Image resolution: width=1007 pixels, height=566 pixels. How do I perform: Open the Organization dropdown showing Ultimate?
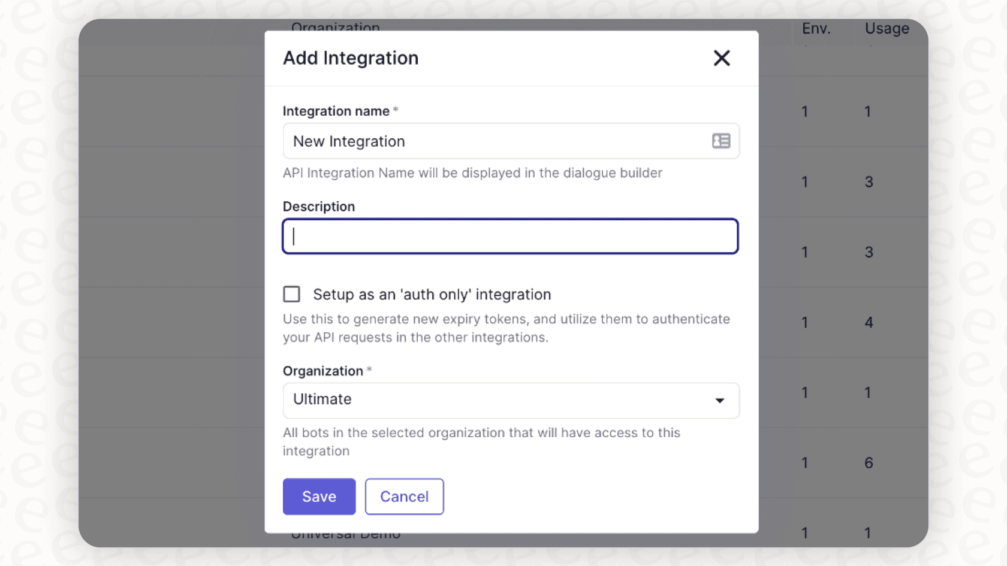tap(510, 400)
